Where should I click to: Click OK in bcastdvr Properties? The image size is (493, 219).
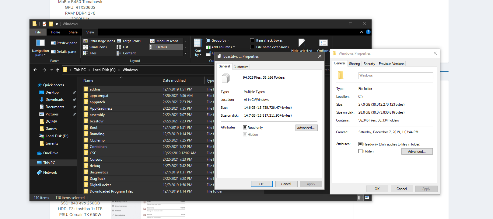(262, 184)
